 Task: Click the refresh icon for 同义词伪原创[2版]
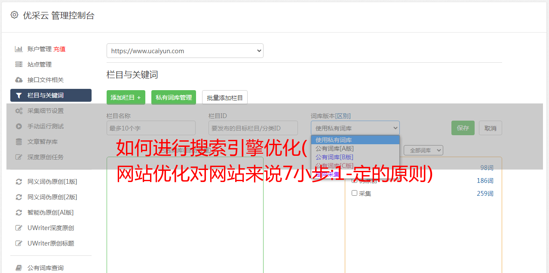click(x=18, y=197)
